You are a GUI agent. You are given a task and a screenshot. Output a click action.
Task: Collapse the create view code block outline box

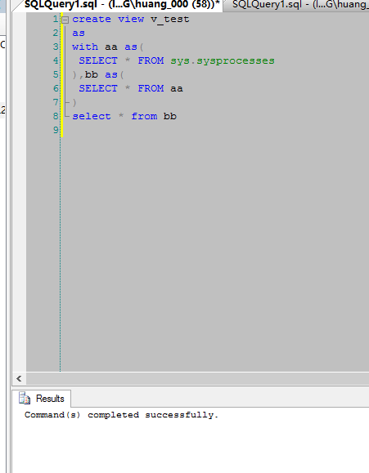(65, 20)
